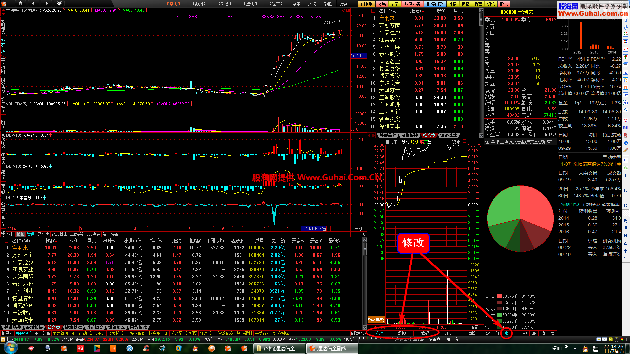
Task: Open the 关联报价 panel tab
Action: (24, 333)
